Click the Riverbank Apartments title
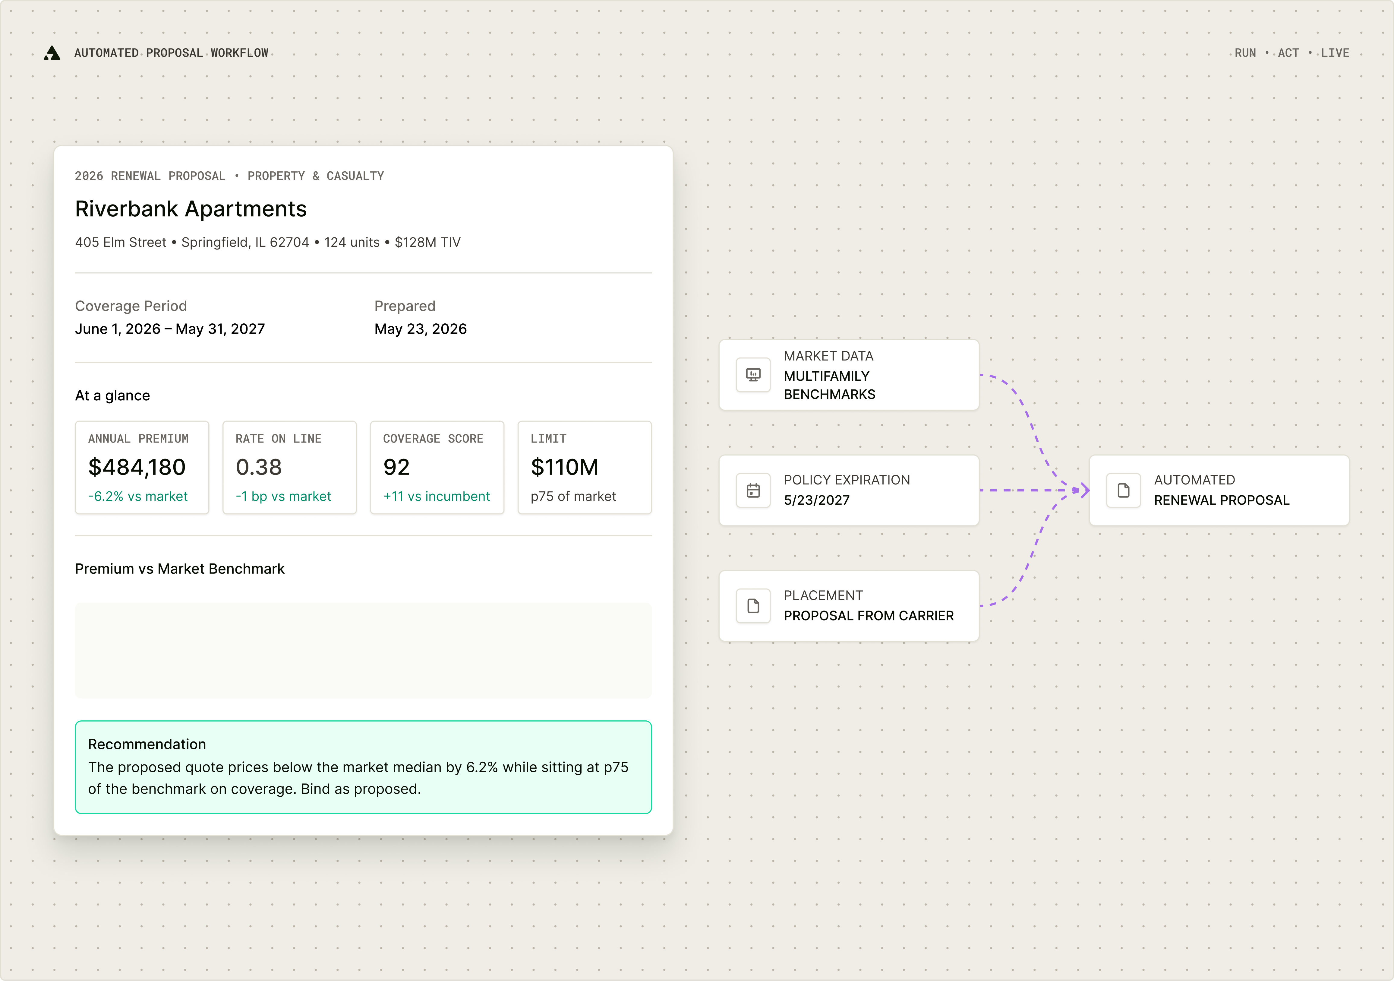This screenshot has height=981, width=1394. [191, 208]
